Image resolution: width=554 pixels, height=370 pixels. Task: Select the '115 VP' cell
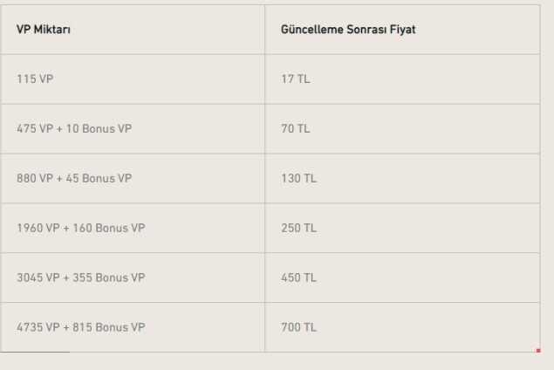[35, 79]
